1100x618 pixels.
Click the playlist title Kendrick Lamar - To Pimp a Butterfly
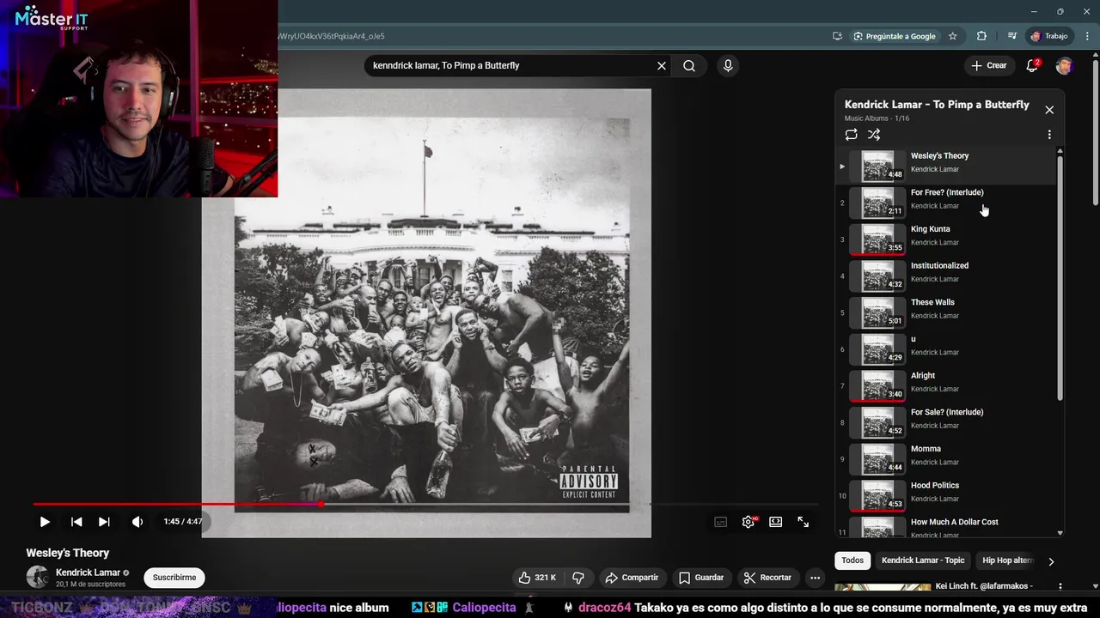(937, 105)
